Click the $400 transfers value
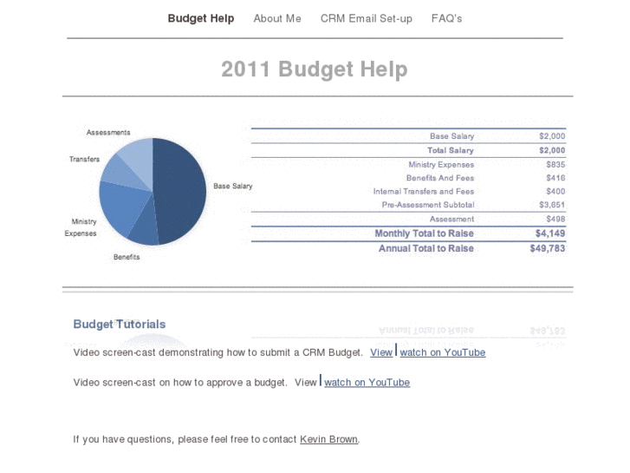 (555, 191)
